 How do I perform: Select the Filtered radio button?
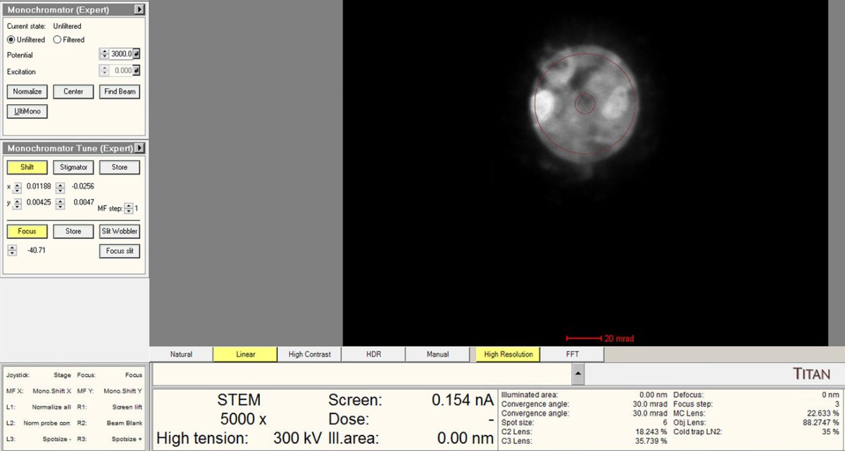(57, 39)
